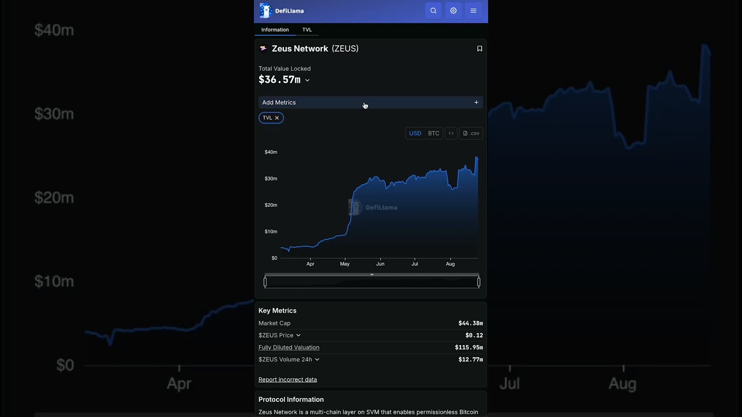Select the Information tab

coord(275,30)
